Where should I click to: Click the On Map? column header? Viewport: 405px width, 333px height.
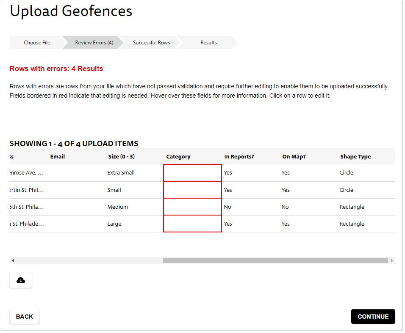click(294, 156)
